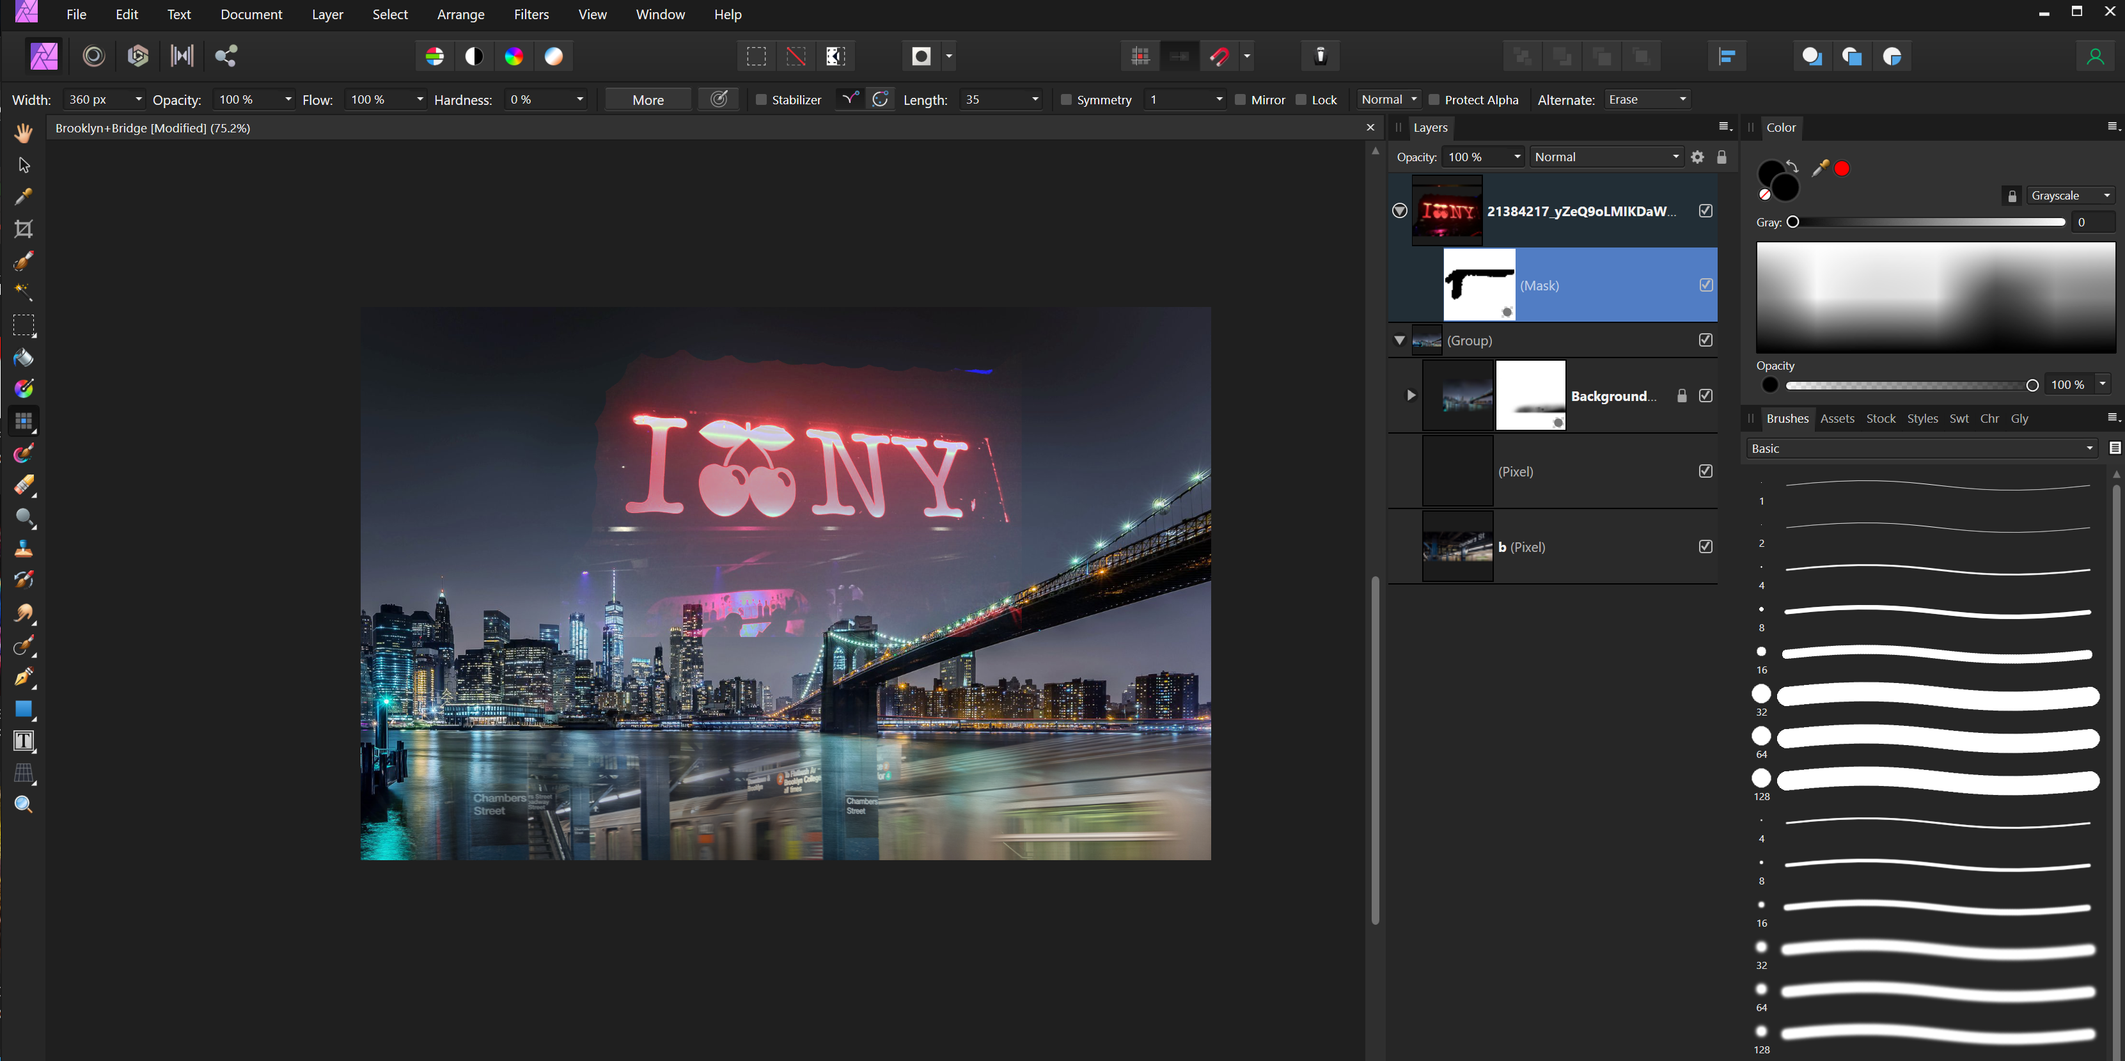
Task: Hide the Background layer
Action: pos(1706,395)
